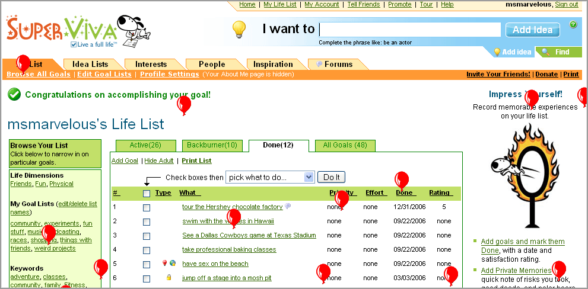Click the Add Goal link
The width and height of the screenshot is (588, 289).
[x=125, y=160]
